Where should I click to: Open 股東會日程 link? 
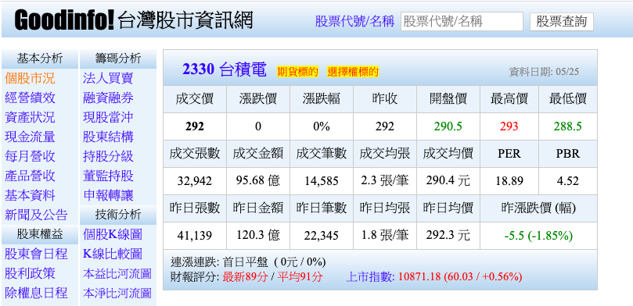click(36, 254)
